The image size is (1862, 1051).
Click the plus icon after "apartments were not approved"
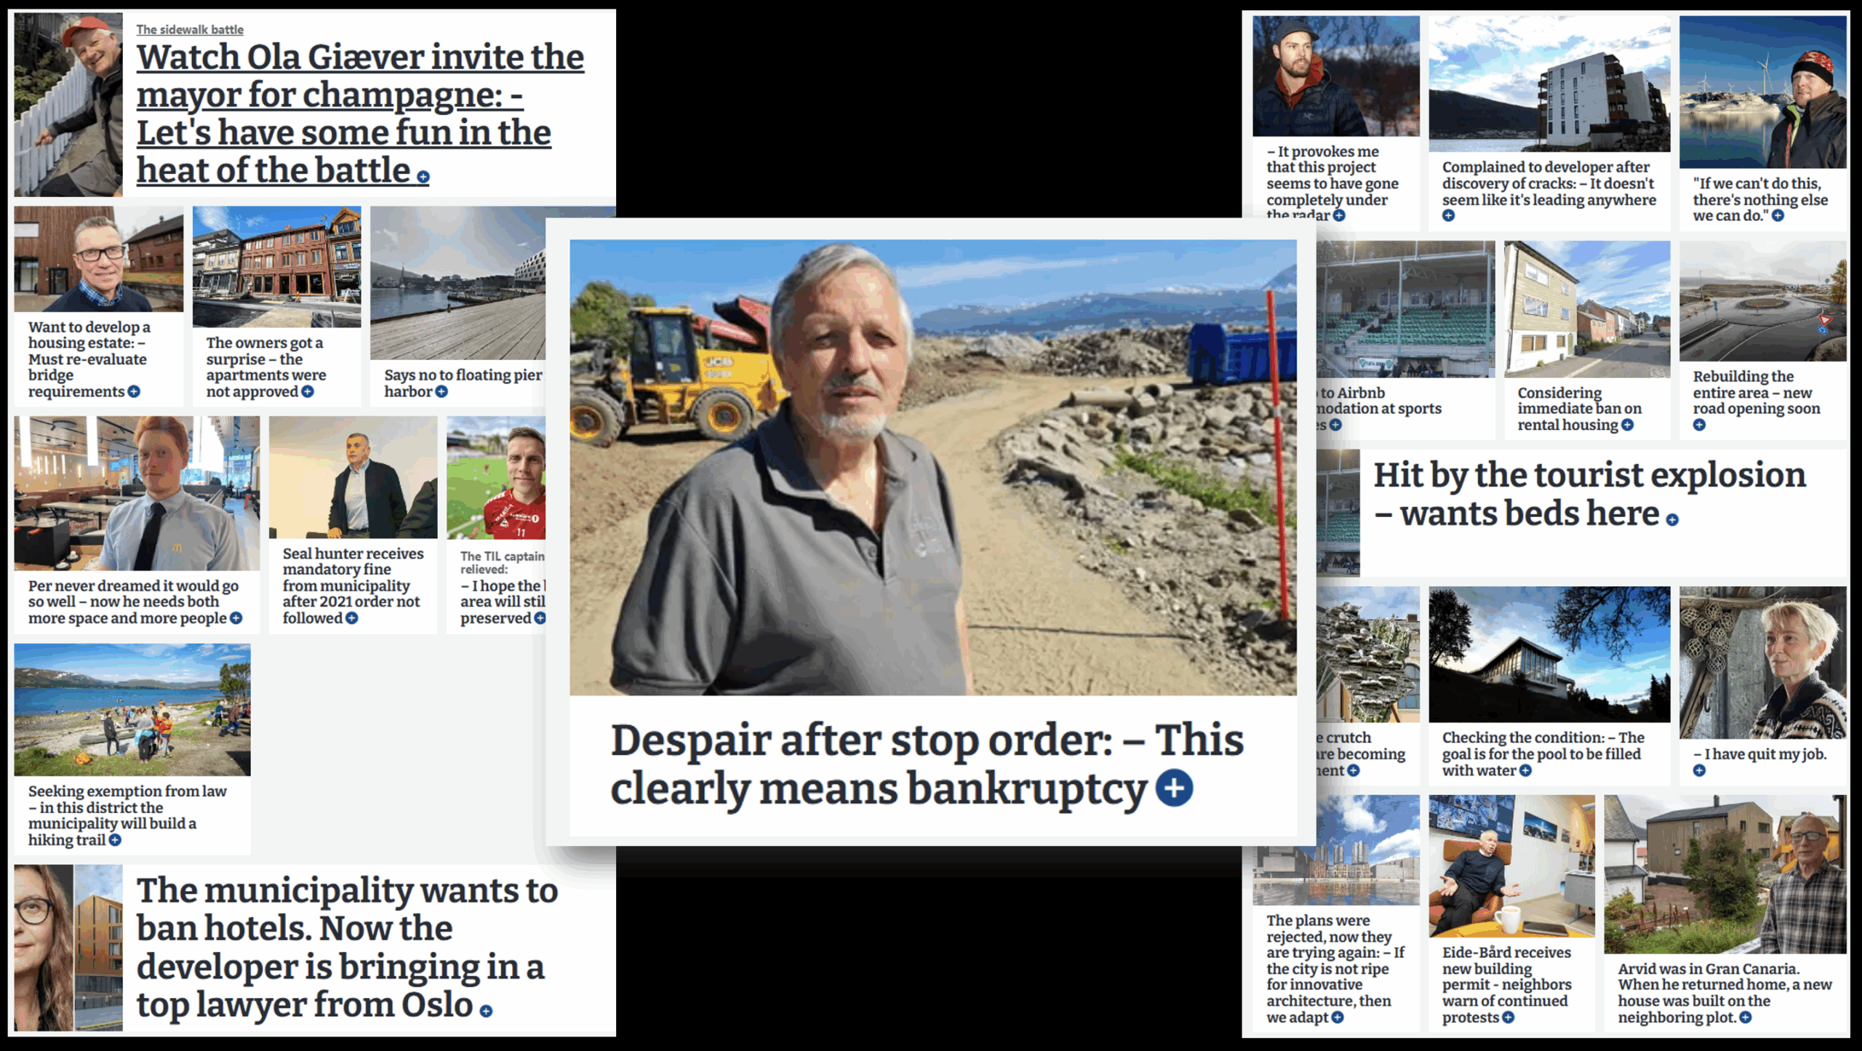click(308, 391)
